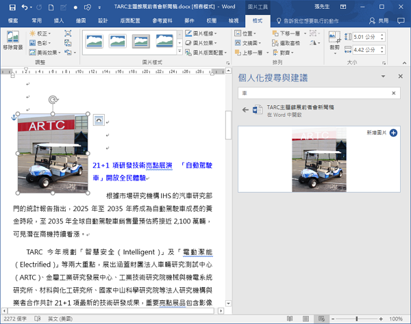The image size is (411, 324).
Task: Clear the search box in the suggestions pane
Action: coord(393,93)
